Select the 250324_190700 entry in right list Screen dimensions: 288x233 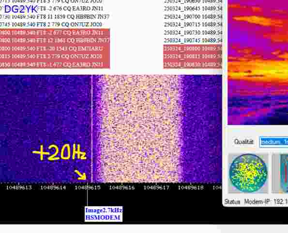click(193, 17)
